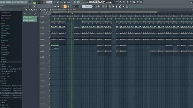The height and width of the screenshot is (108, 193).
Task: Toggle pattern/song mode switch
Action: 34,2
